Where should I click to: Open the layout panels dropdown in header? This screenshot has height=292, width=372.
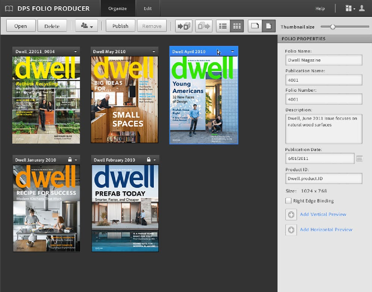[350, 8]
